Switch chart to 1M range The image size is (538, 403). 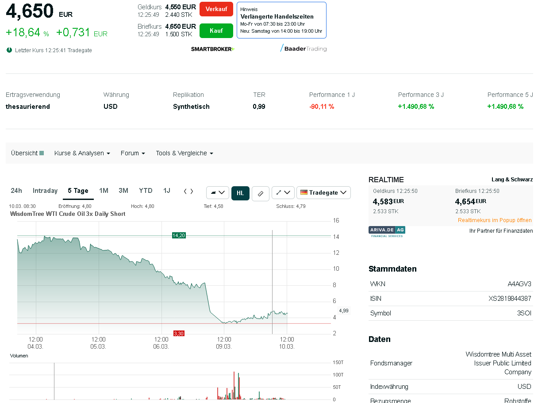(104, 191)
